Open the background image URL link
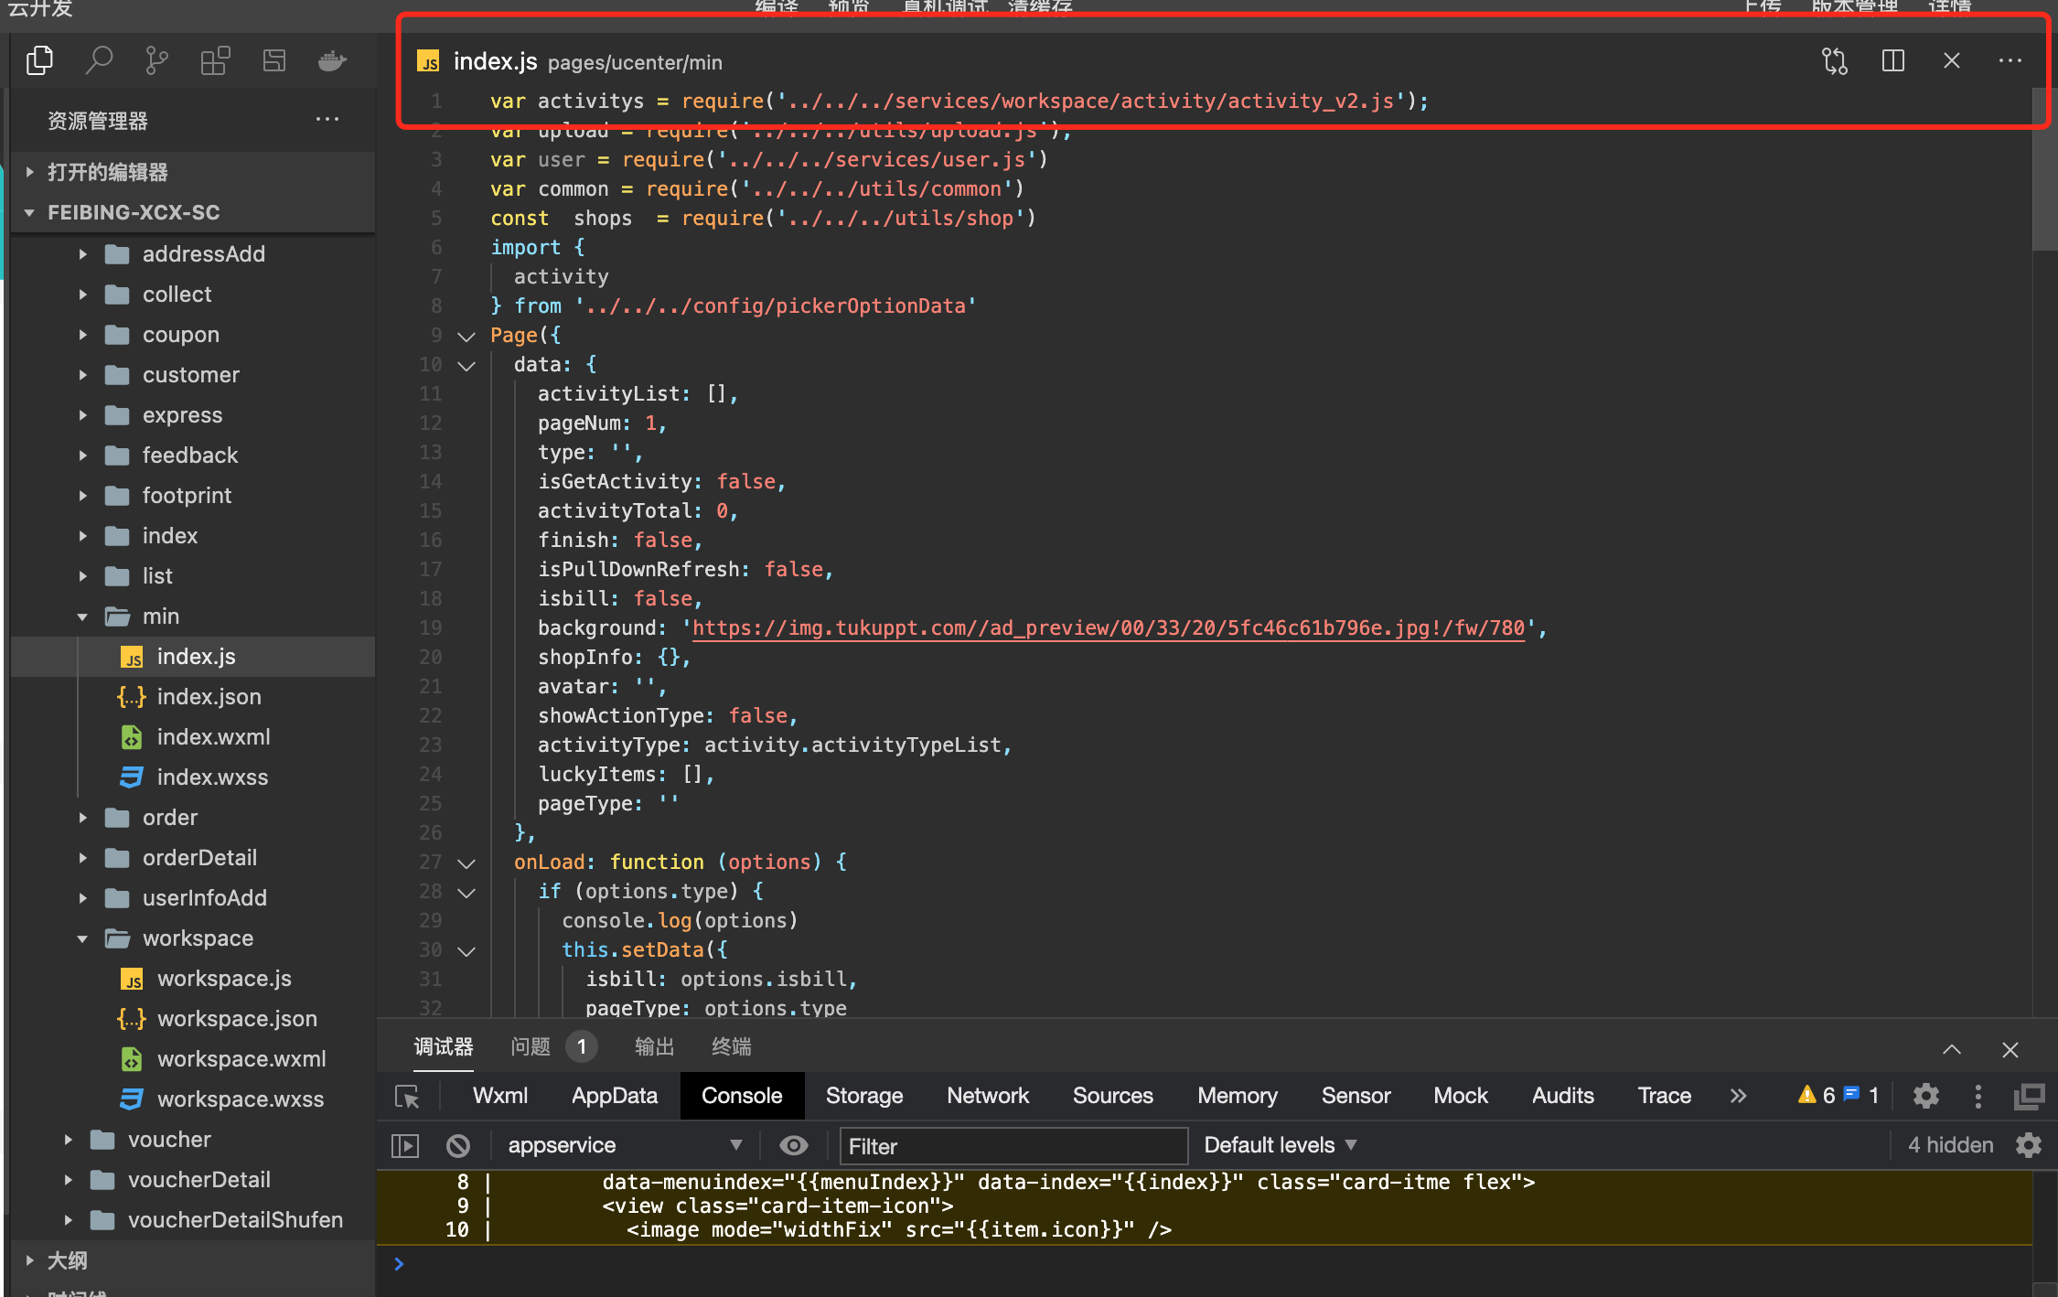This screenshot has width=2058, height=1297. [x=1108, y=627]
